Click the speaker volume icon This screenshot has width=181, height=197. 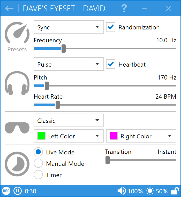[x=122, y=191]
